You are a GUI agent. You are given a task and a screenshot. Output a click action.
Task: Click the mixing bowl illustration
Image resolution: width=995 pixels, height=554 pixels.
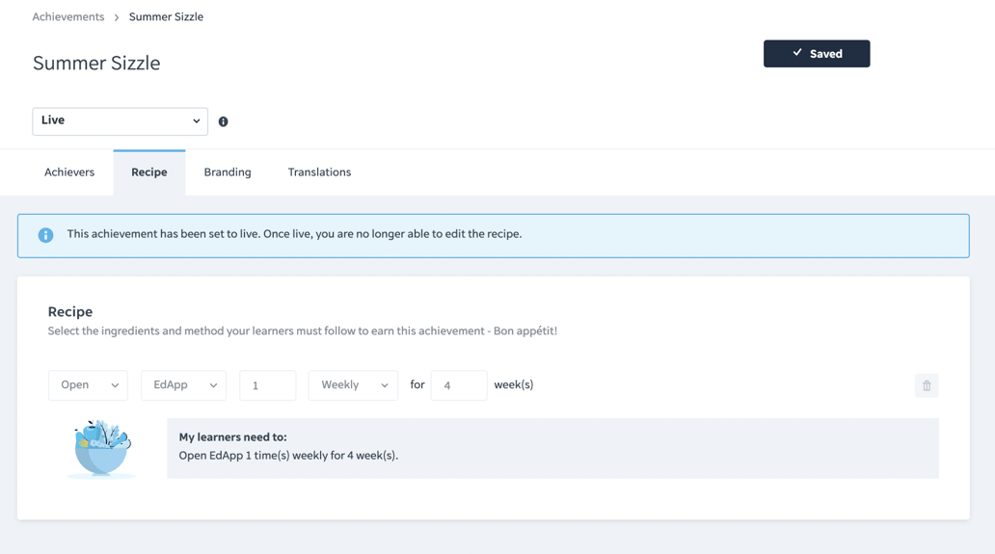[101, 449]
